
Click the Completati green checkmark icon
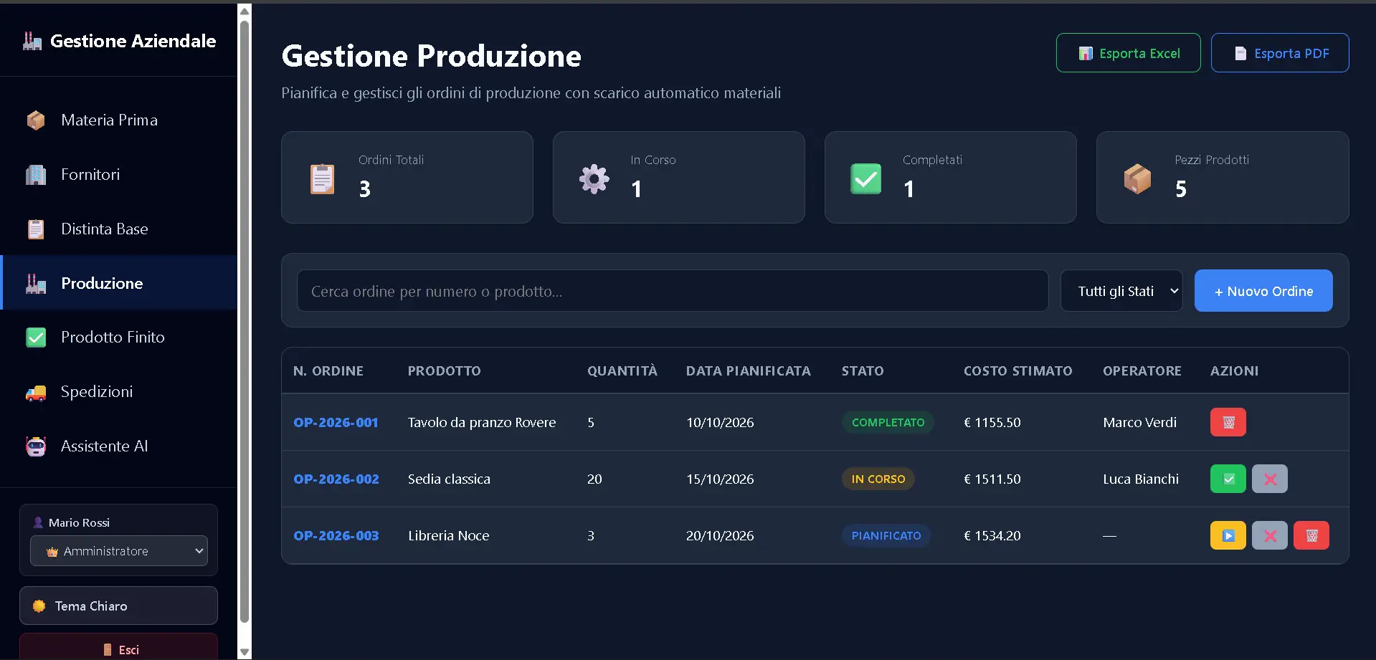point(865,178)
